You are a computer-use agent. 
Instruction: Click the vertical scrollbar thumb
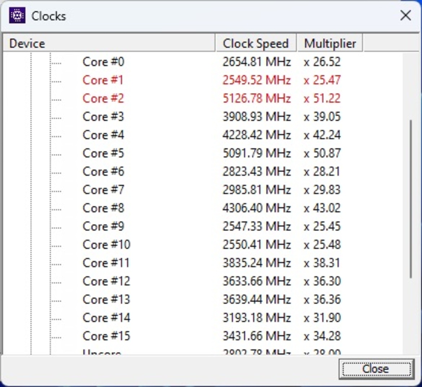tap(411, 198)
